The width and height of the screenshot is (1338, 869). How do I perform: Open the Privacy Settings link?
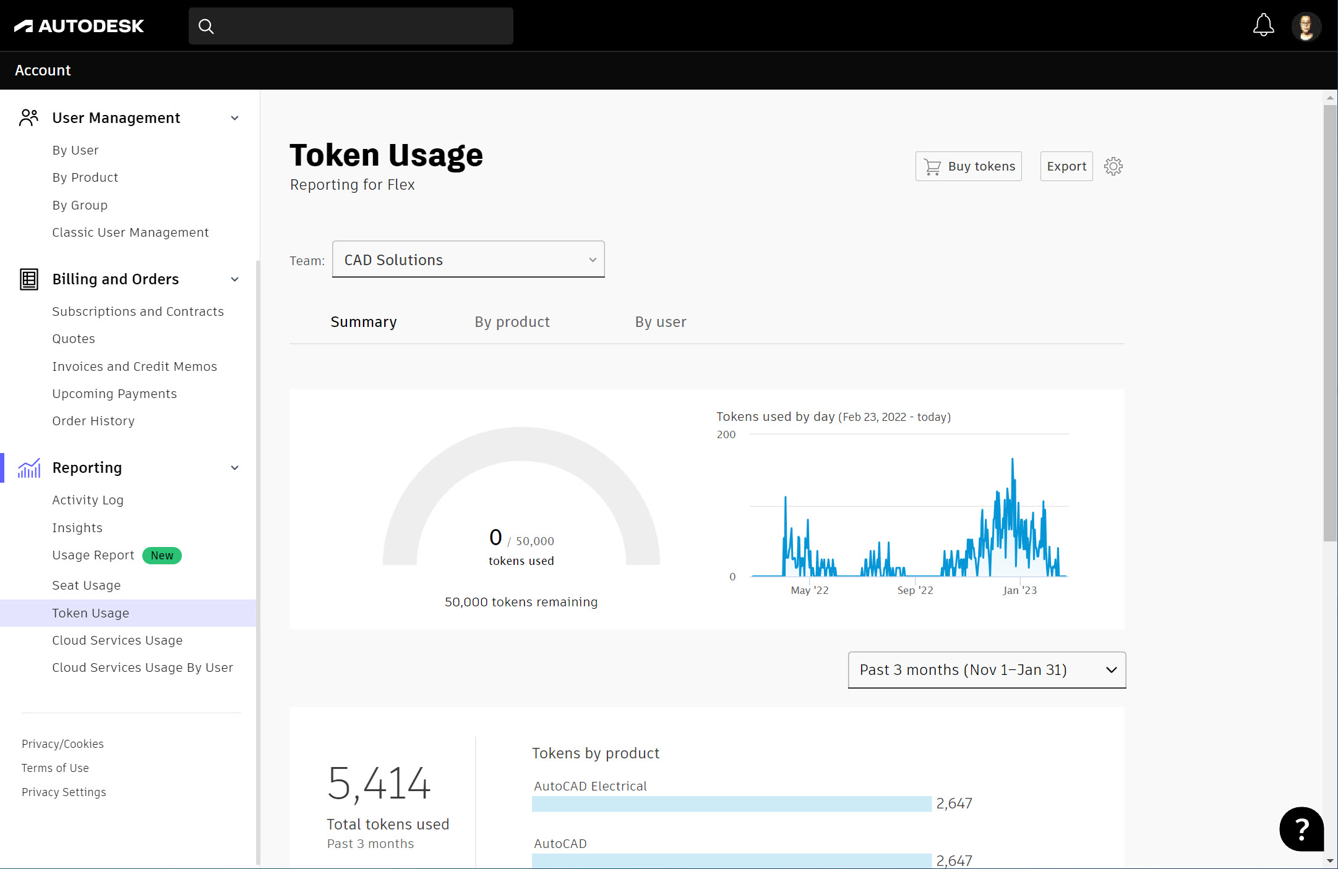pyautogui.click(x=64, y=792)
